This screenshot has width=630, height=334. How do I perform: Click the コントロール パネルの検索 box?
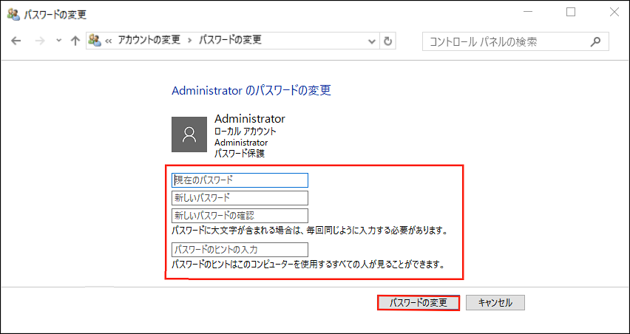tap(507, 41)
